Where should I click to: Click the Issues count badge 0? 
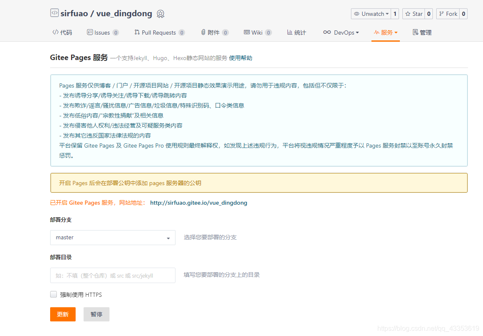(x=115, y=33)
